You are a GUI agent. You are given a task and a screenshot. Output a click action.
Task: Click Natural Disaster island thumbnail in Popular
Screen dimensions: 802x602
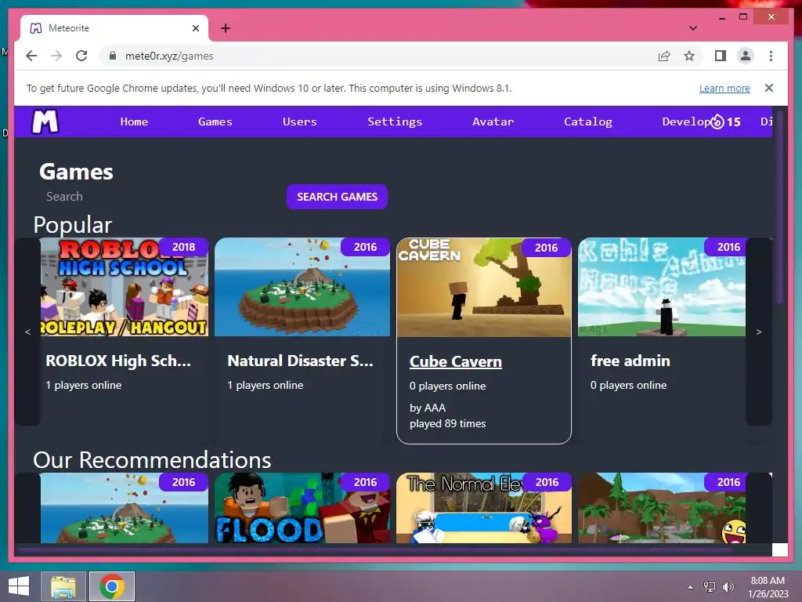pos(302,287)
